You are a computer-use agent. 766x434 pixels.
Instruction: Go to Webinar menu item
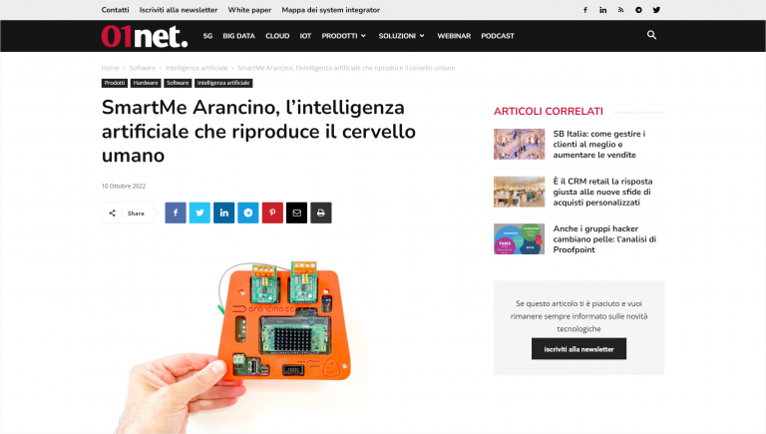pyautogui.click(x=454, y=36)
